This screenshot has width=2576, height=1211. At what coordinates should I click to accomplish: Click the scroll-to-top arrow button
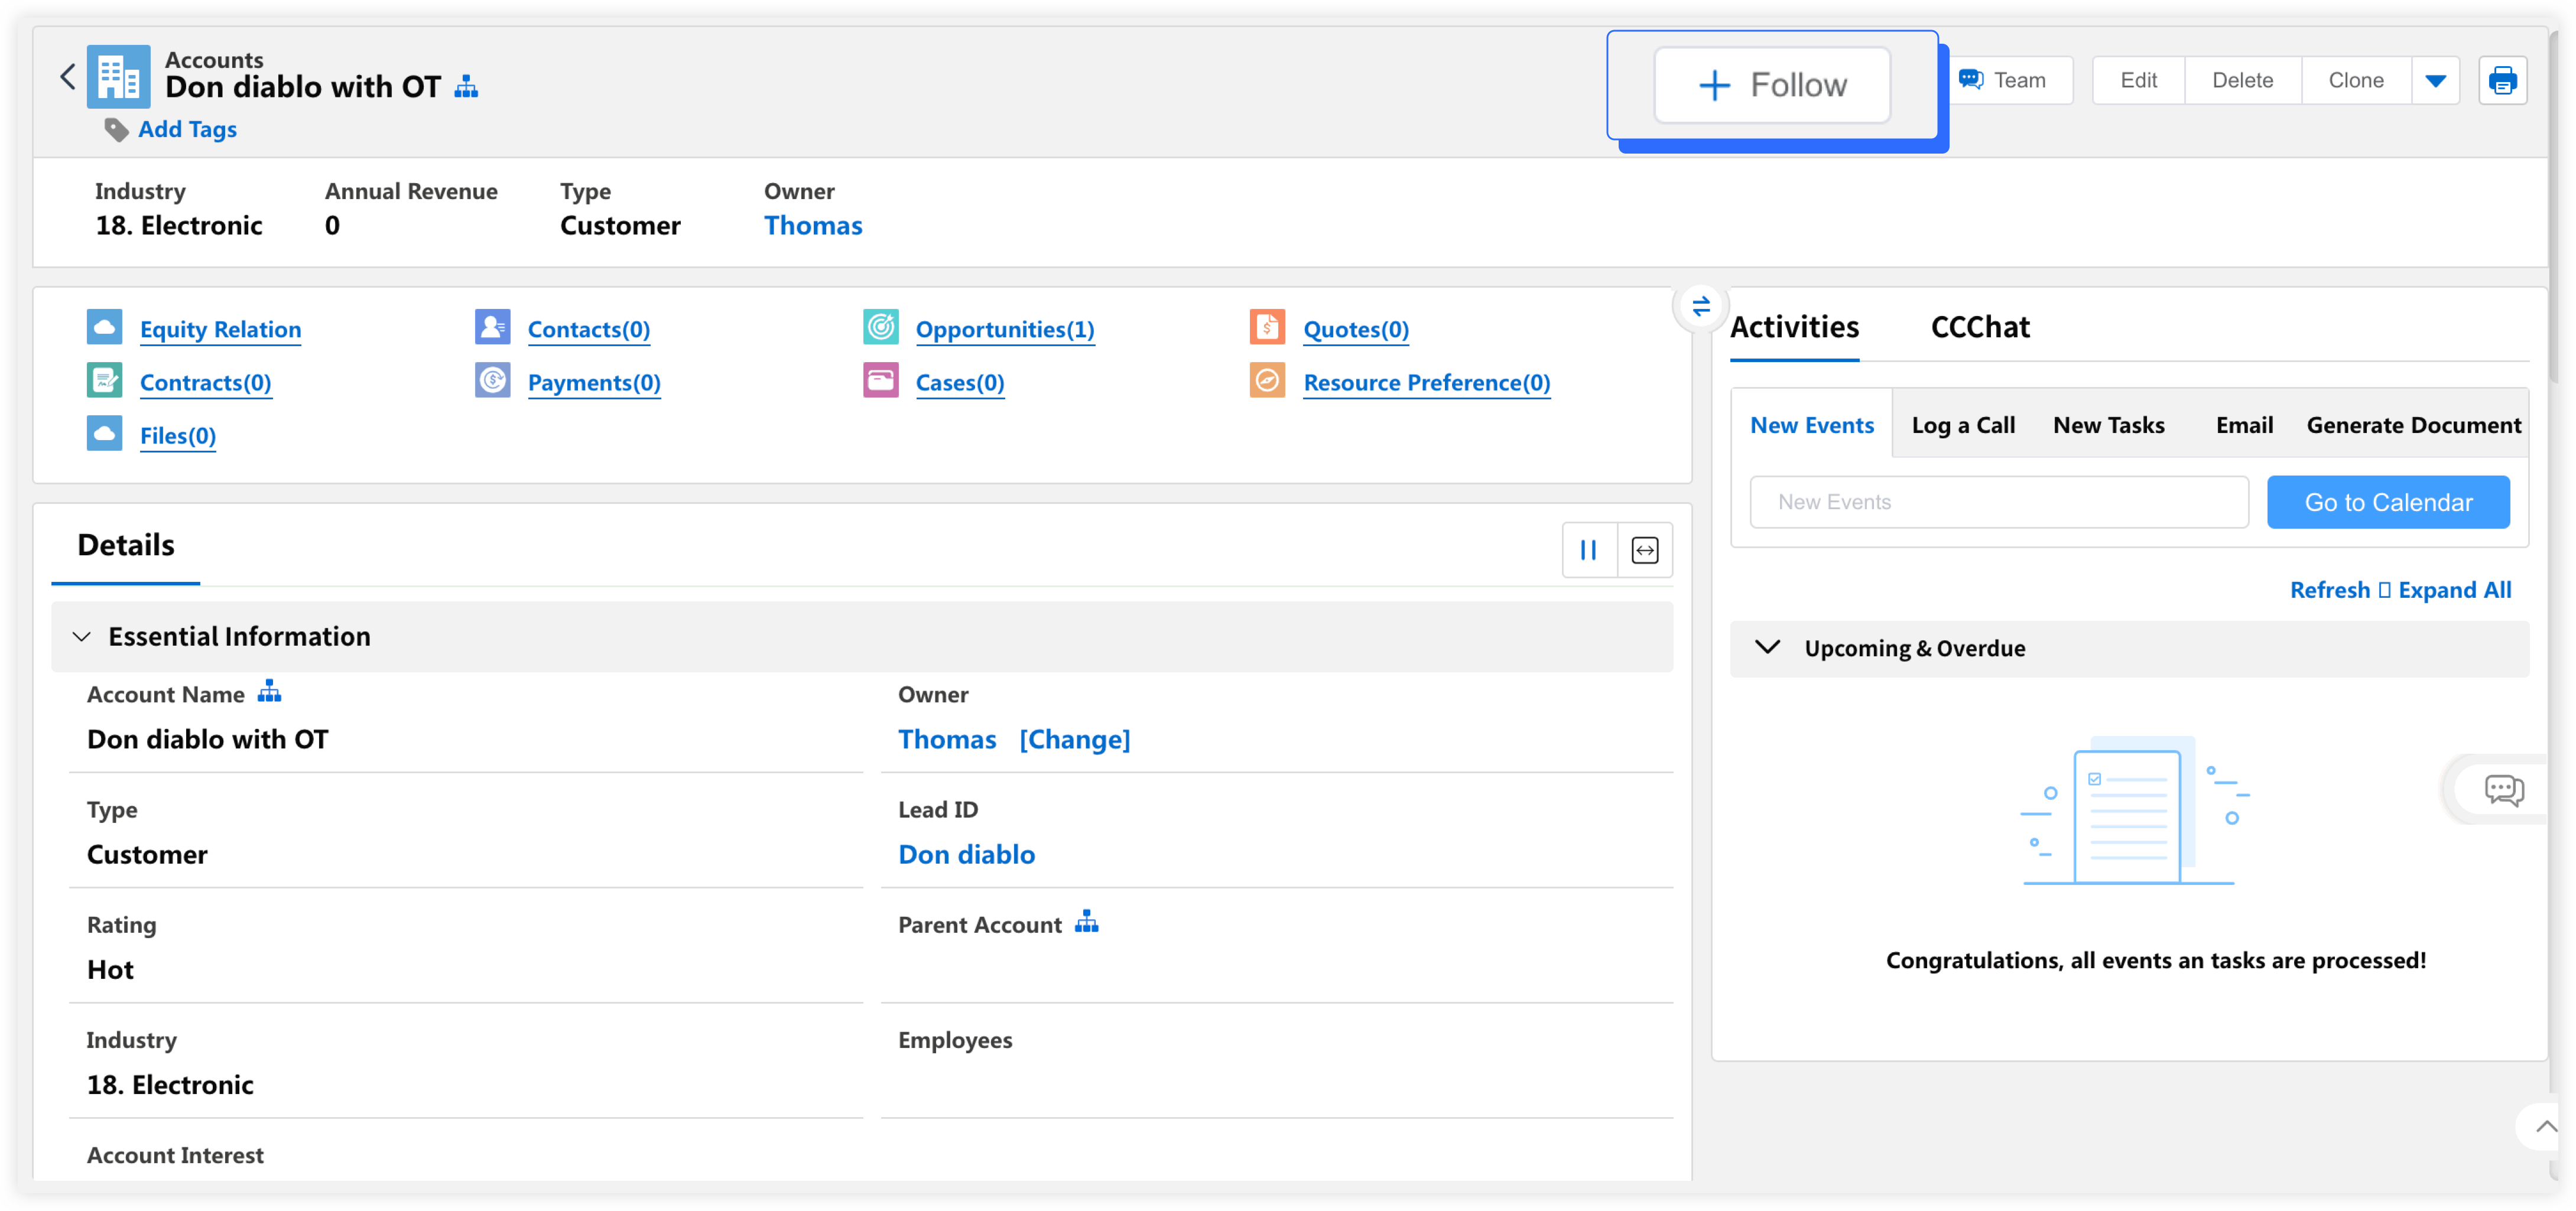coord(2544,1127)
